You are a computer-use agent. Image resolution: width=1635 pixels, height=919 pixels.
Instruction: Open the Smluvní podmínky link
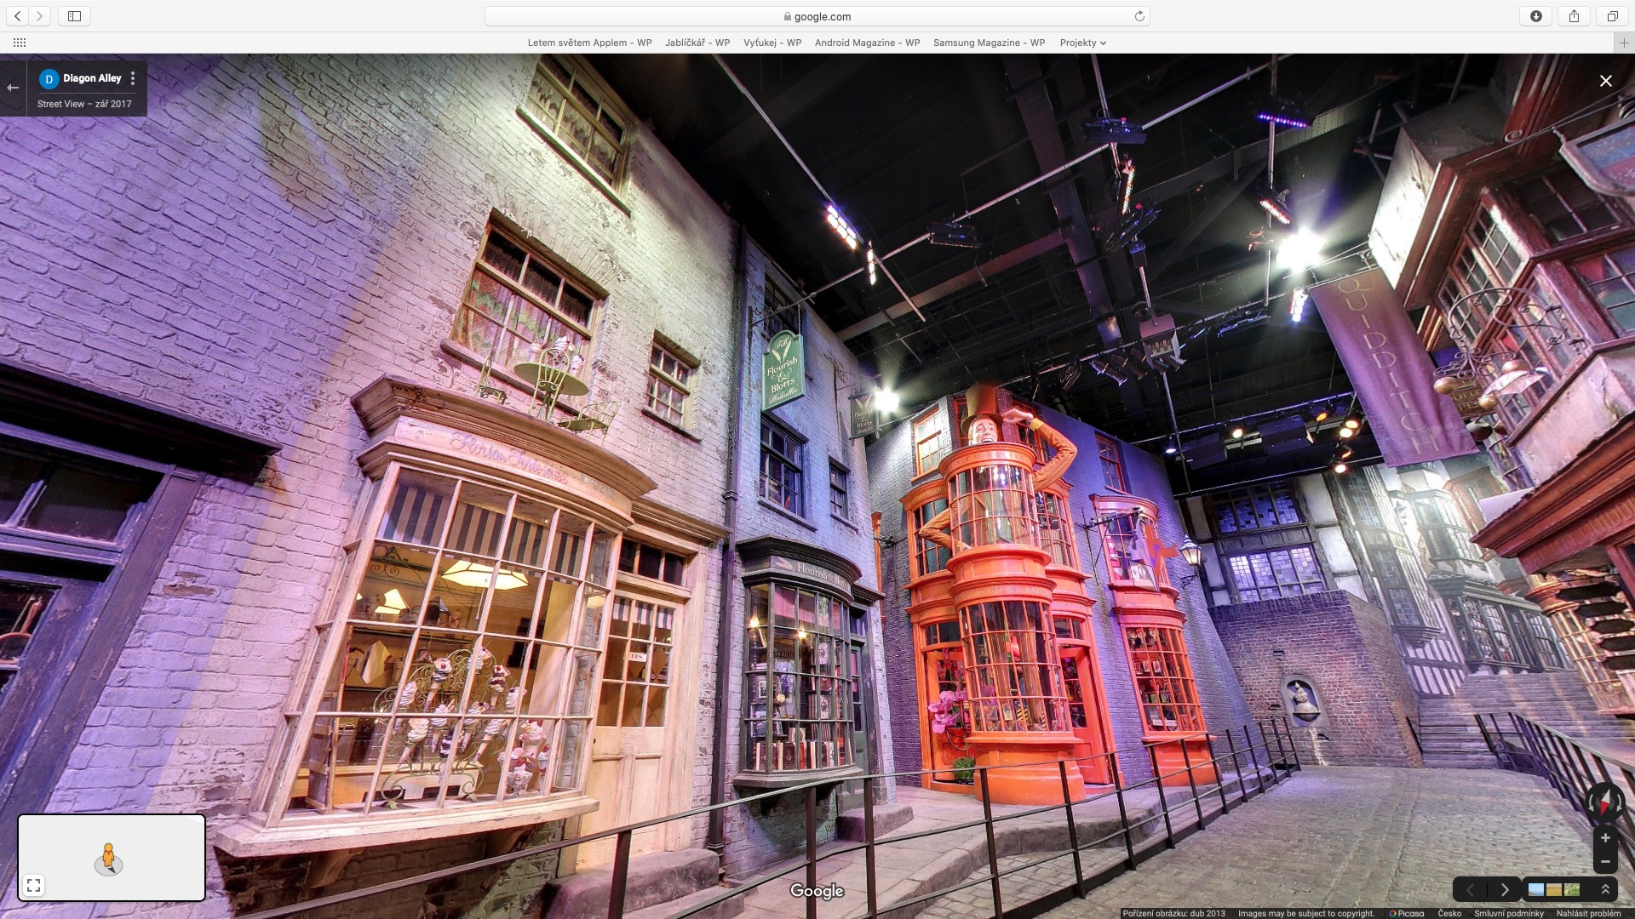click(1508, 913)
